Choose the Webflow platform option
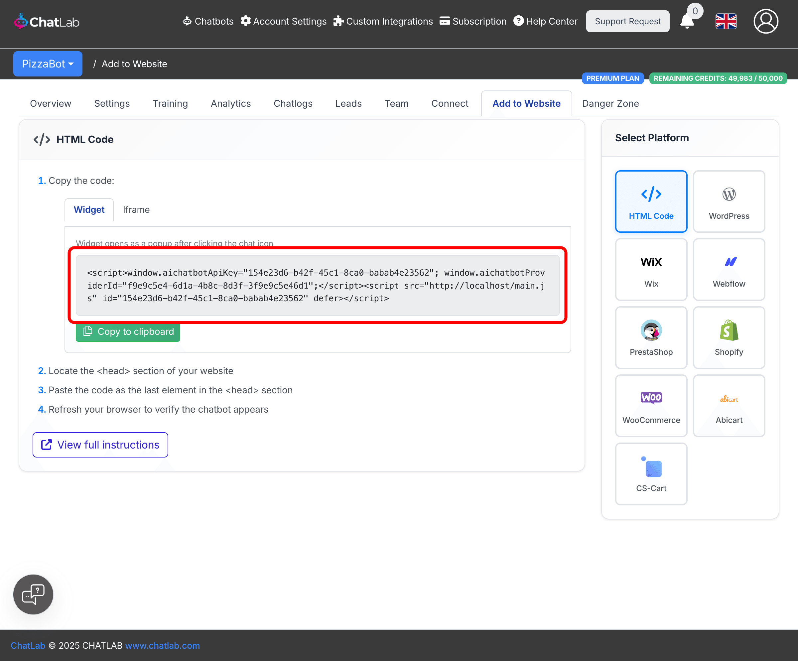This screenshot has width=798, height=661. coord(729,269)
